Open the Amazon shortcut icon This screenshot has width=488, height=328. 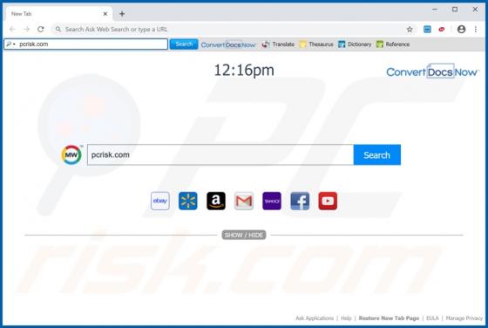(x=216, y=201)
